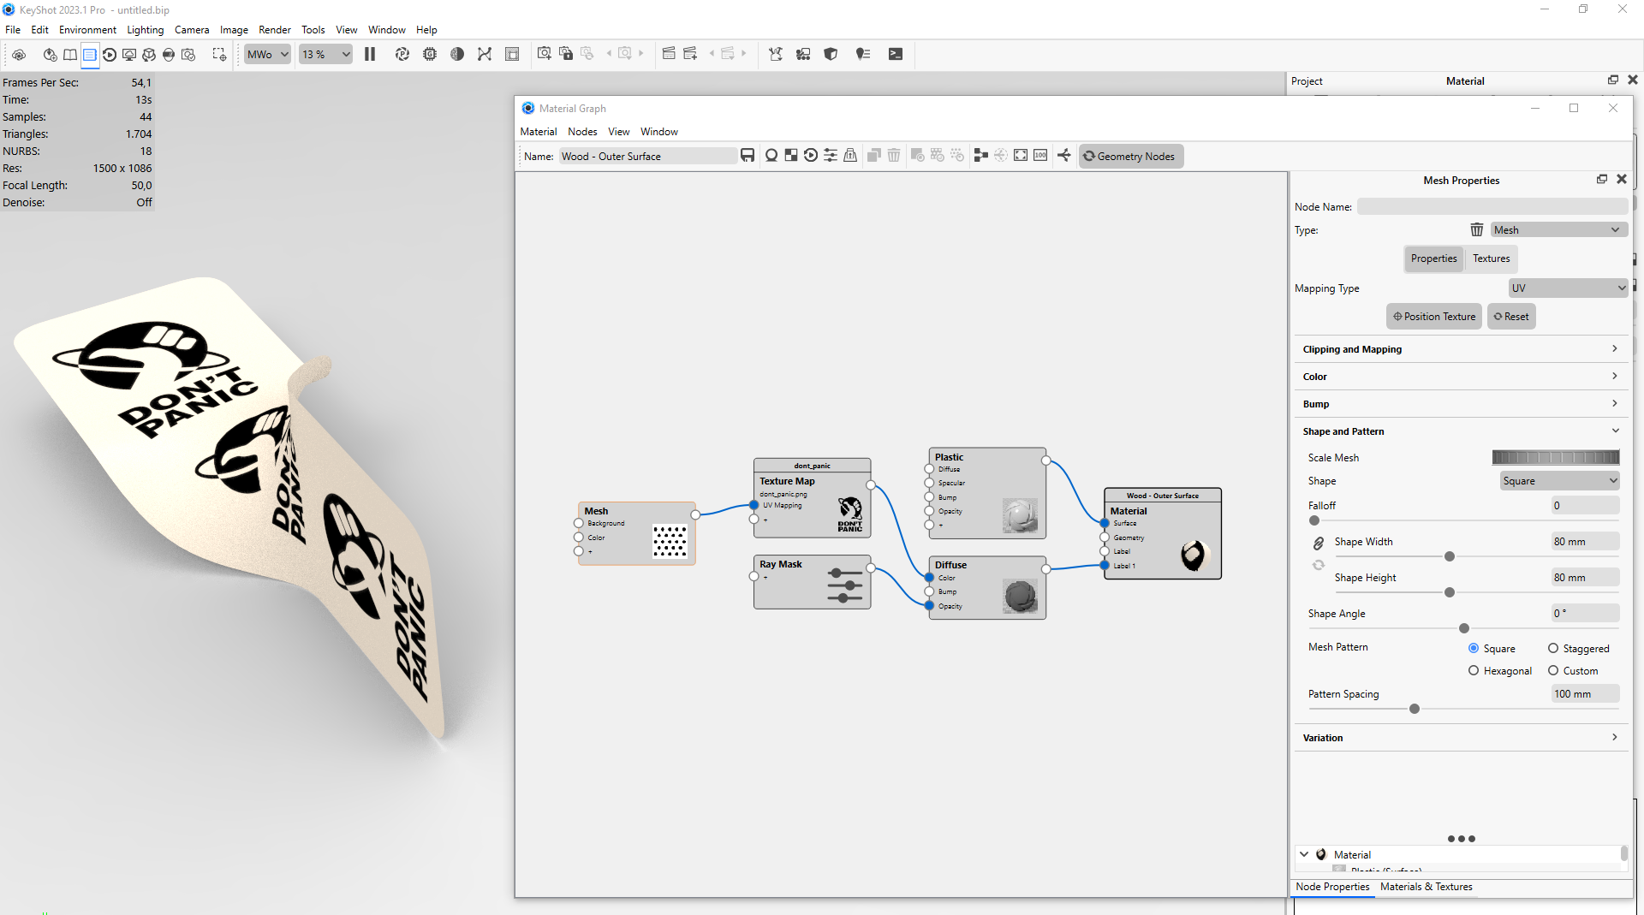Screen dimensions: 1644x915
Task: Click the Add Studio clapperboard icon
Action: 690,54
